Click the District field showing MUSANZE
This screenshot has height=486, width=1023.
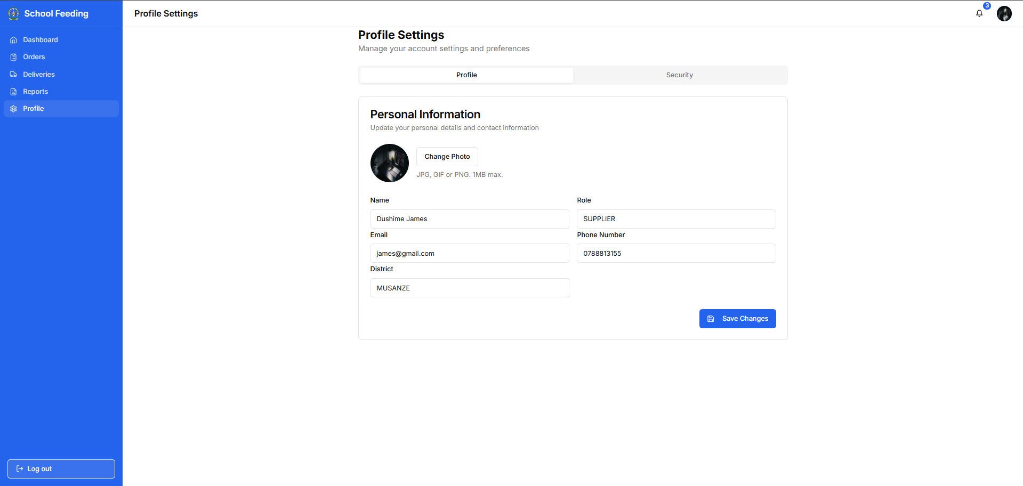tap(470, 288)
